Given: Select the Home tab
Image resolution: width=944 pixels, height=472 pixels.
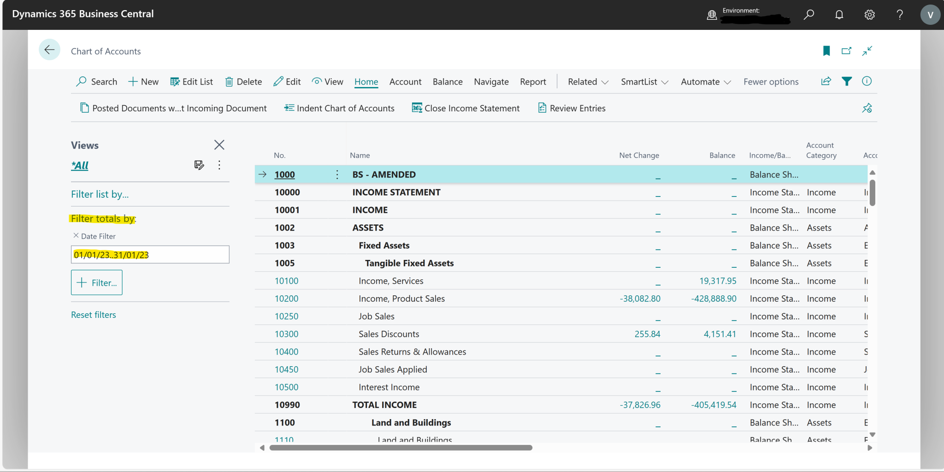Looking at the screenshot, I should (366, 82).
